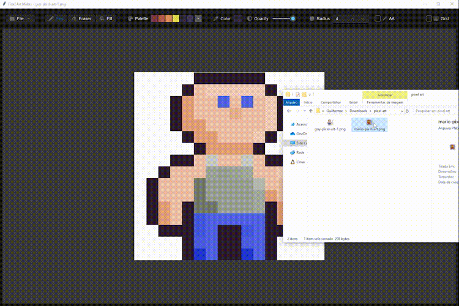Open Exibir tab in File Explorer
459x306 pixels.
tap(353, 102)
